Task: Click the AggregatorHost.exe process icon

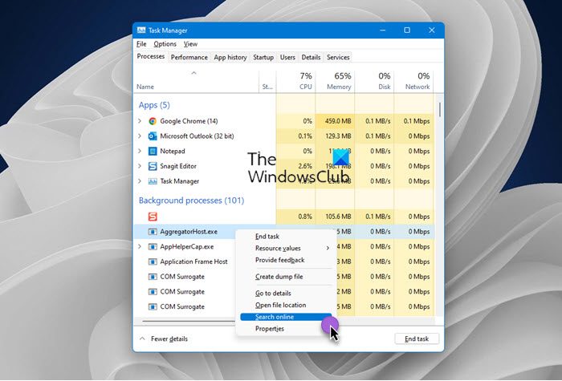Action: tap(153, 232)
